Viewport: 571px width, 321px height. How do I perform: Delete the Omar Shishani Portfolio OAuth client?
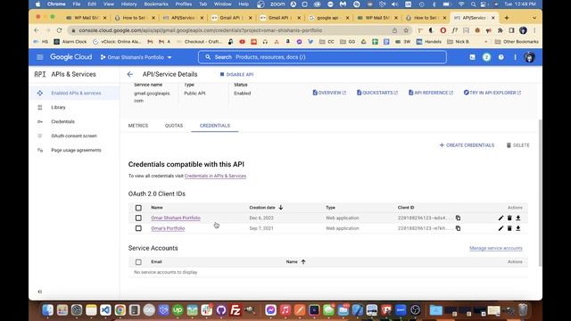point(509,218)
